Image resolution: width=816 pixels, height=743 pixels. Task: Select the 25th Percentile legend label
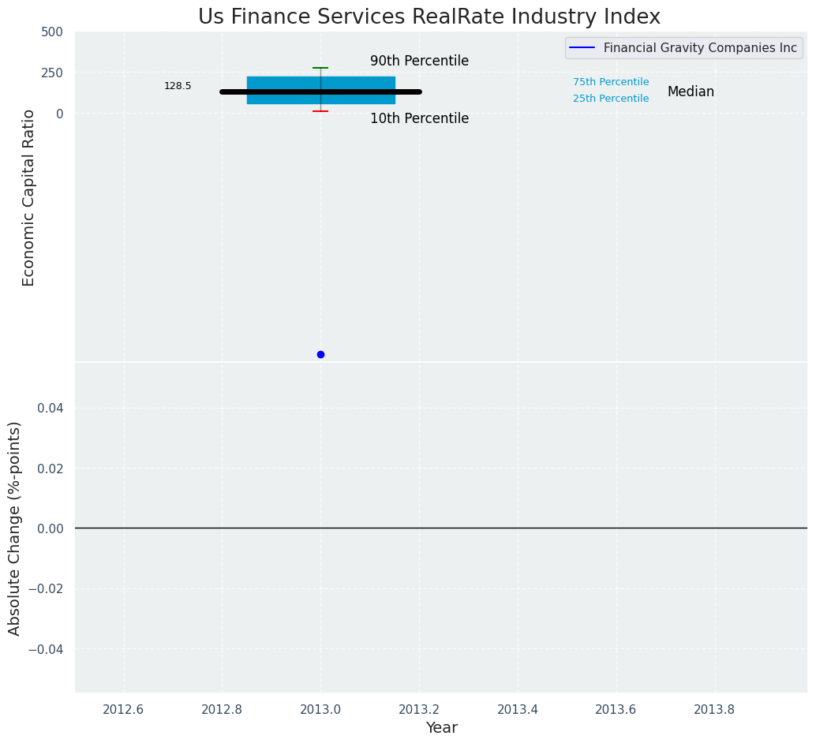click(x=611, y=99)
